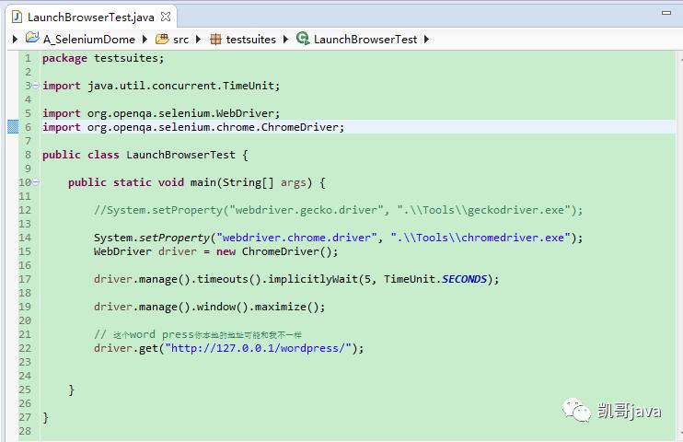This screenshot has height=442, width=683.
Task: Expand the breadcrumb arrow after LaunchBrowserTest
Action: click(426, 40)
